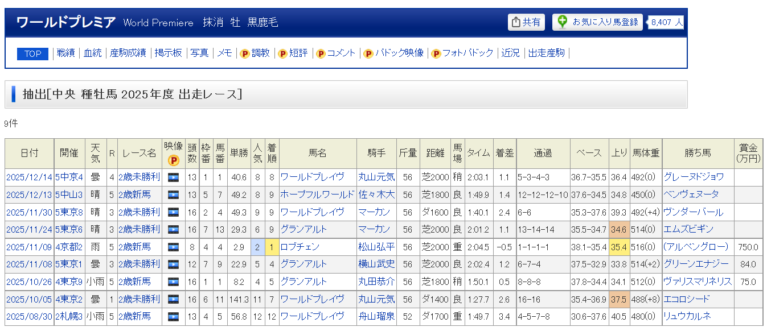Open the 2025/12/13 date link
The height and width of the screenshot is (331, 767).
click(x=28, y=195)
